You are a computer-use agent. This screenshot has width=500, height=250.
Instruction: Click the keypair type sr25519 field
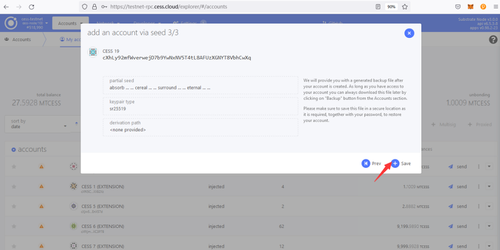[200, 106]
